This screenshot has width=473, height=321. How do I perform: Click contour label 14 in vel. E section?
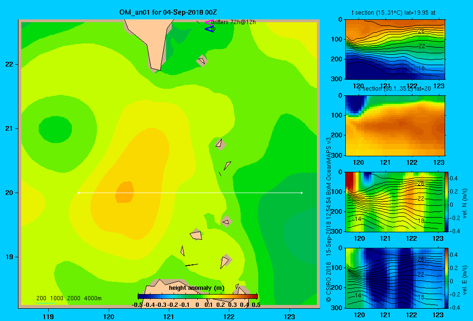(358, 296)
